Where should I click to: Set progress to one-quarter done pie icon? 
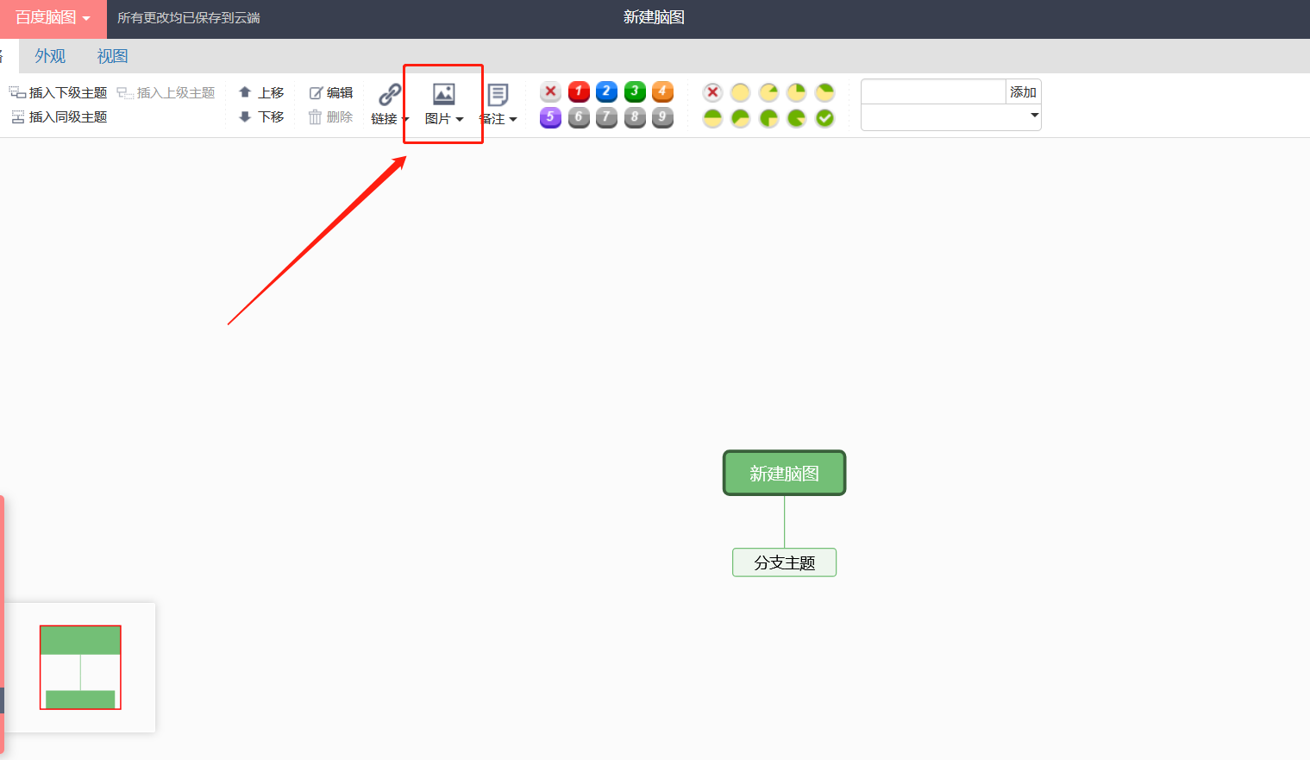(797, 92)
